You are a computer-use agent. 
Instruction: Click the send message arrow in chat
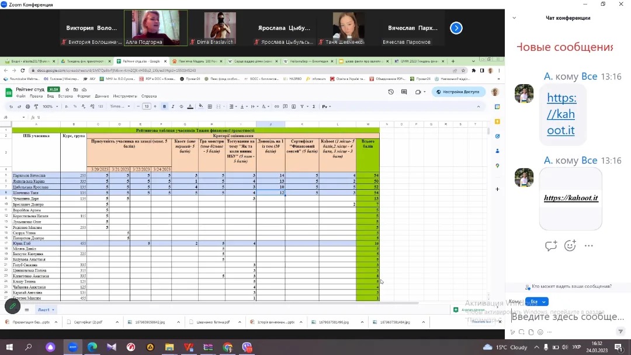coord(621,332)
